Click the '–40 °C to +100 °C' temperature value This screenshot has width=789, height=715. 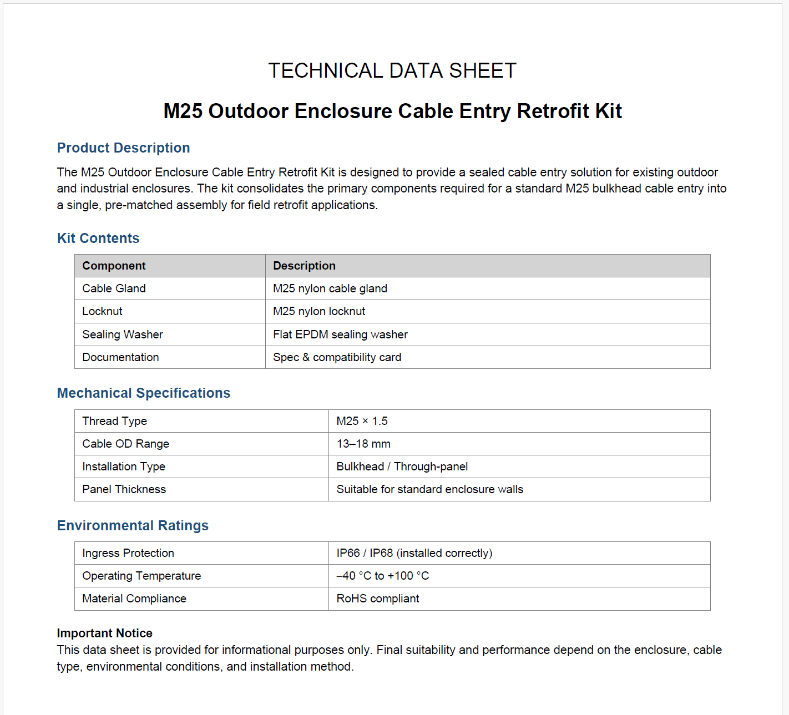[382, 576]
